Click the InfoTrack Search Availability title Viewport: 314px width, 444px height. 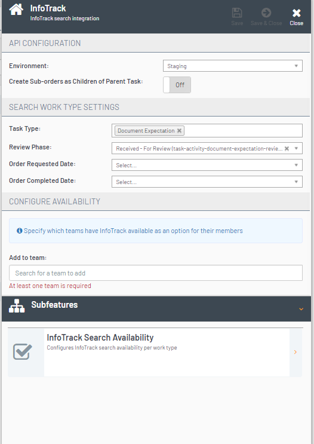[x=100, y=338]
